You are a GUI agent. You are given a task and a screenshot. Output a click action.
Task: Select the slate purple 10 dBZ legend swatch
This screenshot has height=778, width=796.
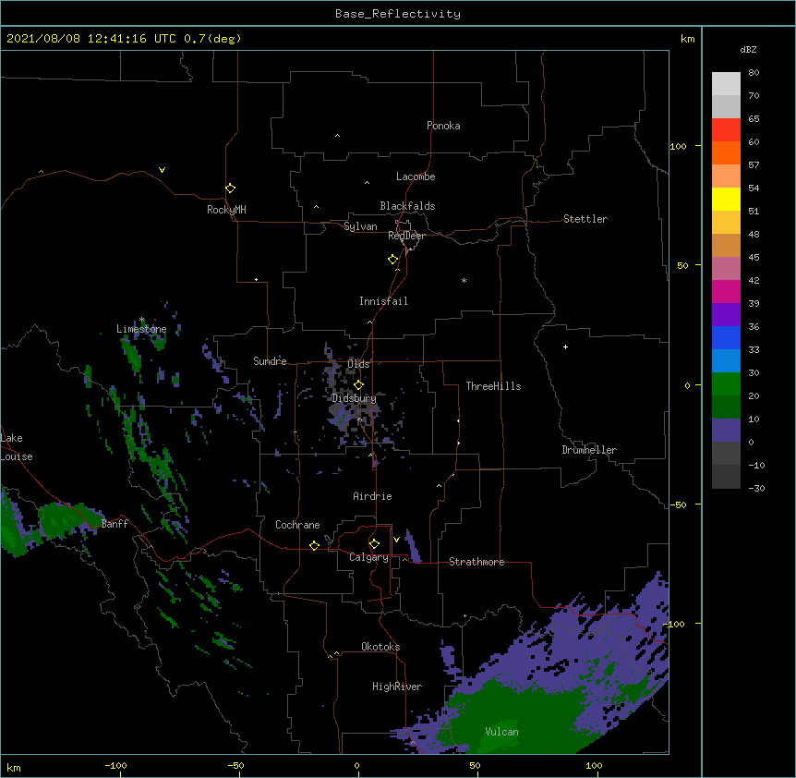(x=726, y=431)
